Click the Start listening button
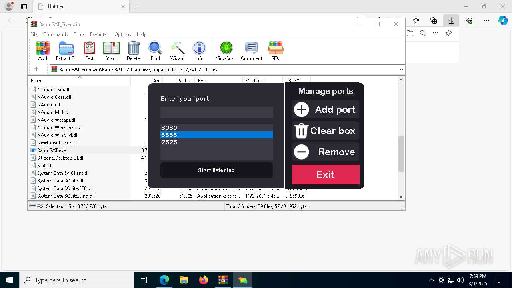The width and height of the screenshot is (512, 288). coord(216,170)
